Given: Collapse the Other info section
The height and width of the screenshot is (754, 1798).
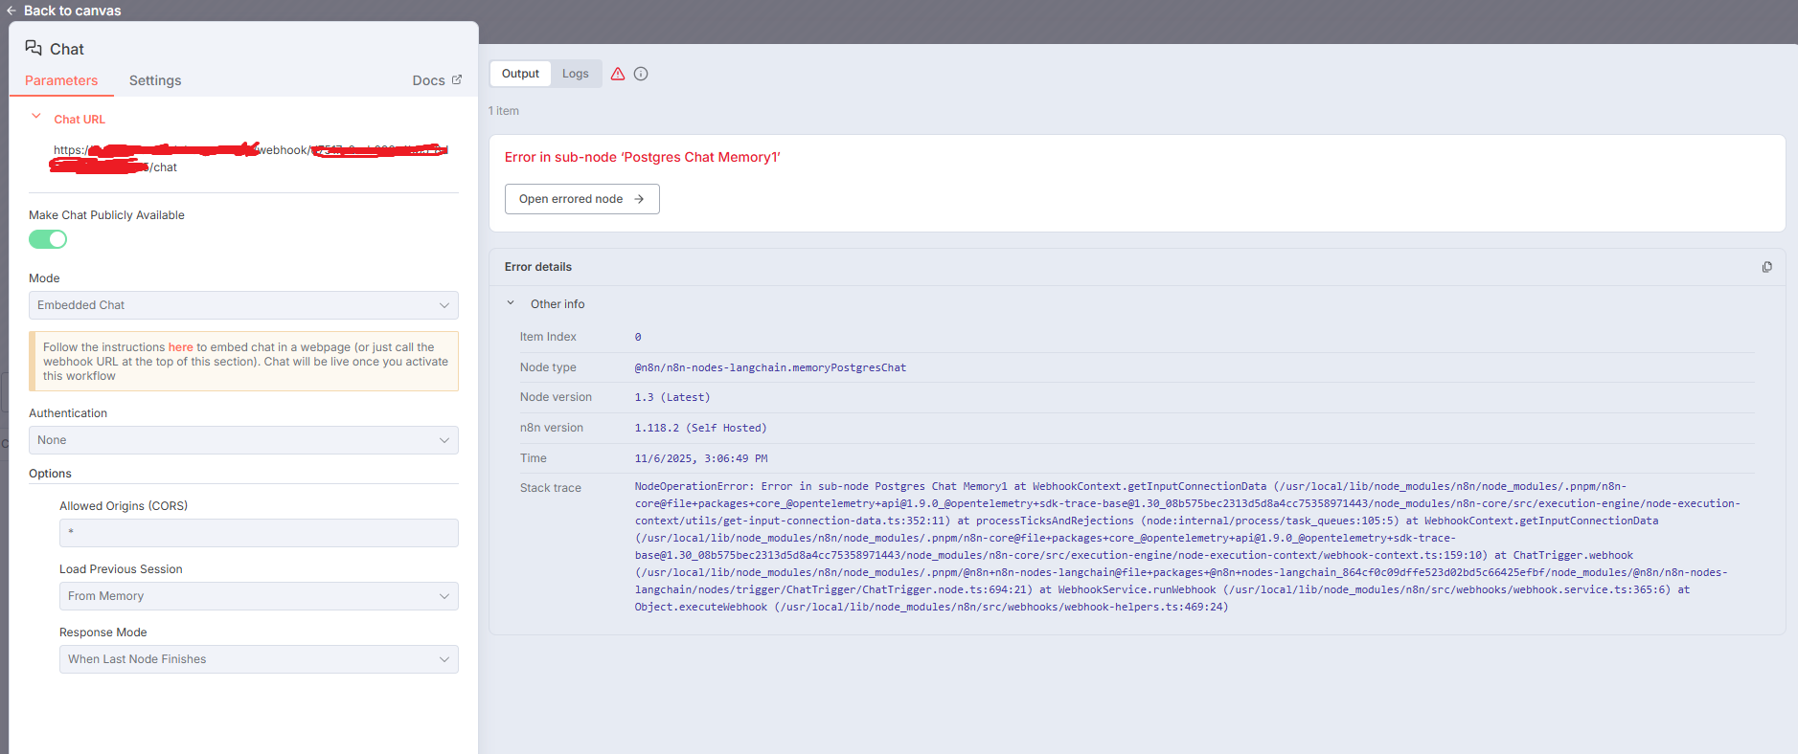Looking at the screenshot, I should click(511, 303).
